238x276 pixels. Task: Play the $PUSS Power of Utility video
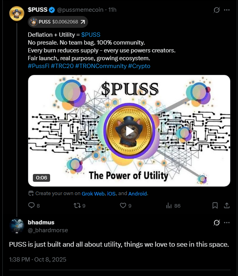(129, 131)
